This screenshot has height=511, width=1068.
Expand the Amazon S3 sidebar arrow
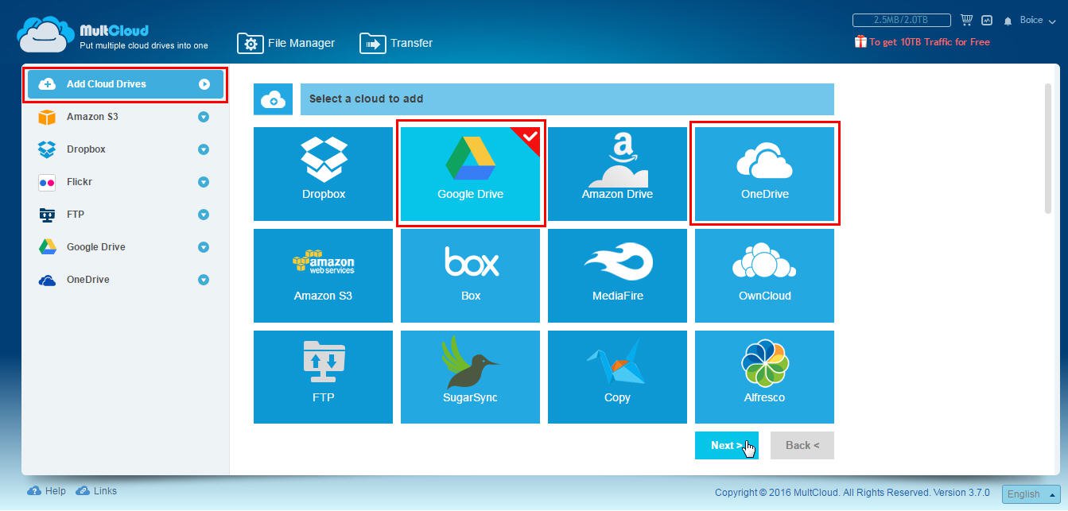click(204, 117)
